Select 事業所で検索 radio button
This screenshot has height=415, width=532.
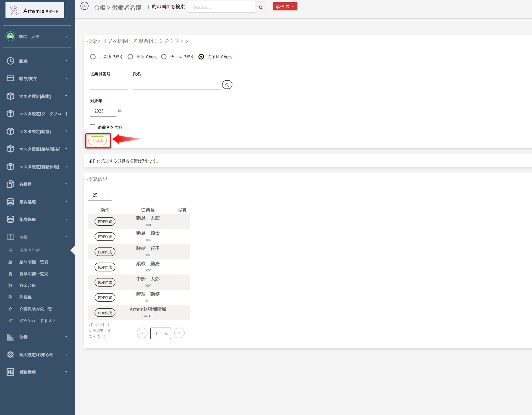[x=93, y=57]
